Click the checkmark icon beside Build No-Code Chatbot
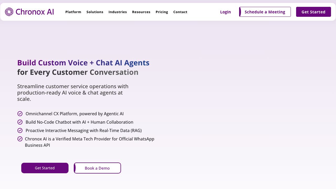Image resolution: width=336 pixels, height=189 pixels. (20, 122)
